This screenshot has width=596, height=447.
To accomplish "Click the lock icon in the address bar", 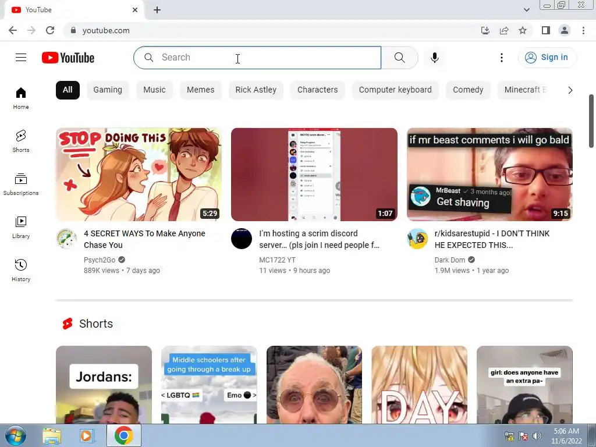I will (x=73, y=30).
